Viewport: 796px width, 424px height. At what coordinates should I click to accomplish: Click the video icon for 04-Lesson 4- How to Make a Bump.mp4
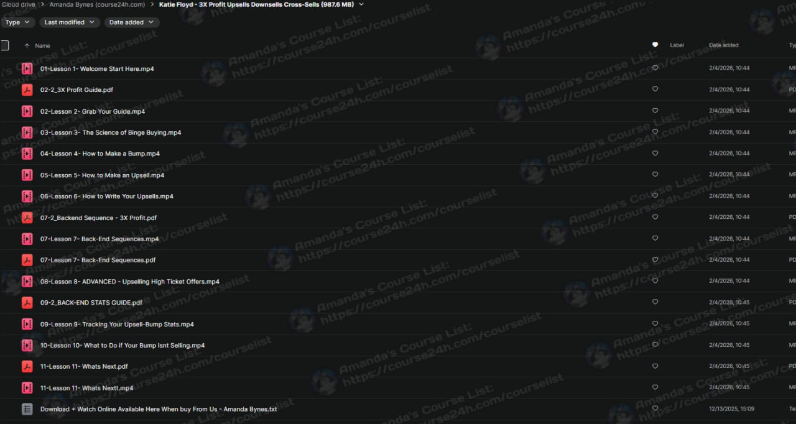[x=27, y=154]
